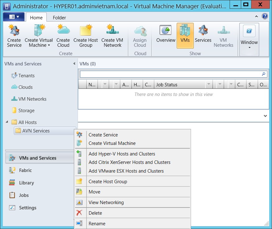
Task: Open the help question mark icon
Action: tap(265, 16)
